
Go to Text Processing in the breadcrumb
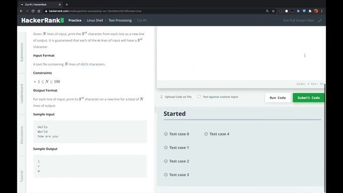(x=120, y=20)
